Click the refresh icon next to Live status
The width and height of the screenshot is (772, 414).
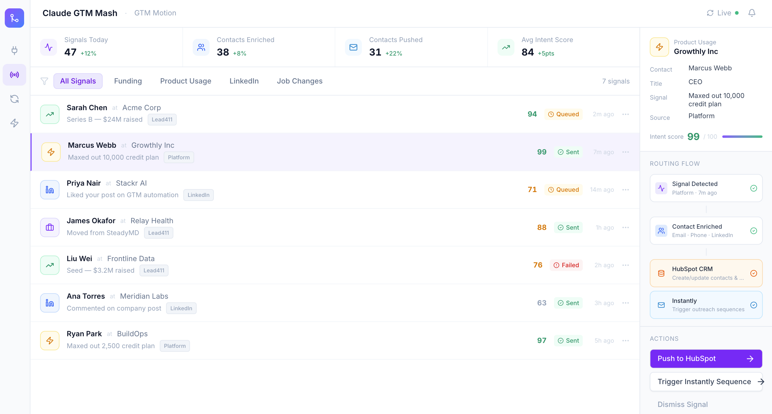coord(710,13)
